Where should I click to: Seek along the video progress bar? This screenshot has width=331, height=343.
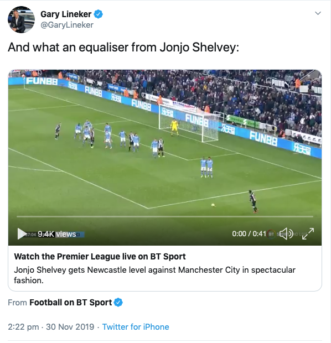coord(165,216)
